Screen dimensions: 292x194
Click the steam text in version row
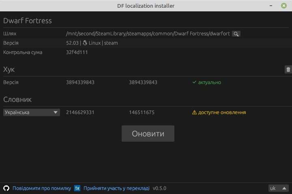point(111,43)
